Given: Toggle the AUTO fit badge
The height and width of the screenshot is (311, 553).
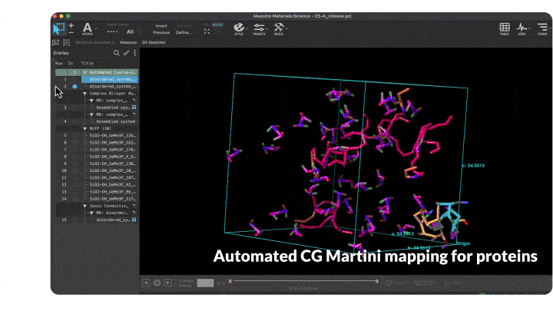Looking at the screenshot, I should tap(217, 25).
